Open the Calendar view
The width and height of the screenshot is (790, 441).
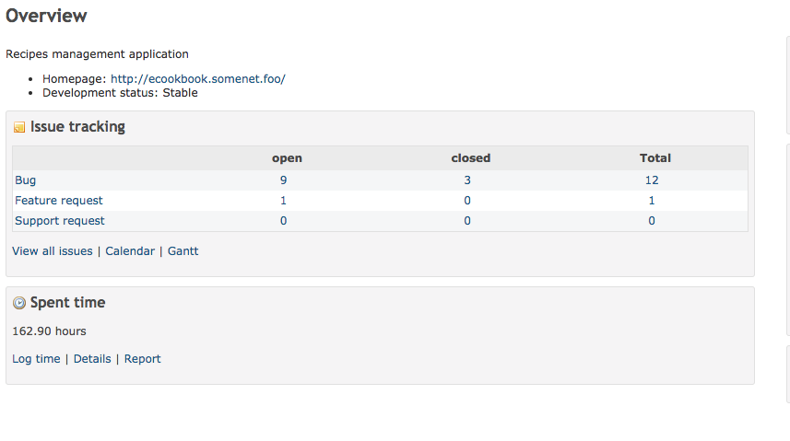point(130,251)
